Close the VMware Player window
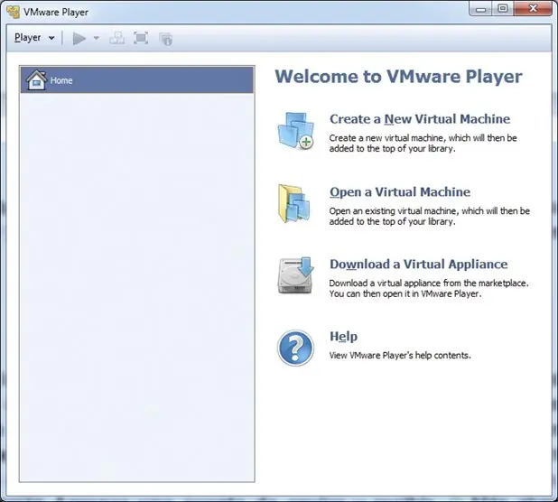Screen dimensions: 558x502 click(x=533, y=9)
